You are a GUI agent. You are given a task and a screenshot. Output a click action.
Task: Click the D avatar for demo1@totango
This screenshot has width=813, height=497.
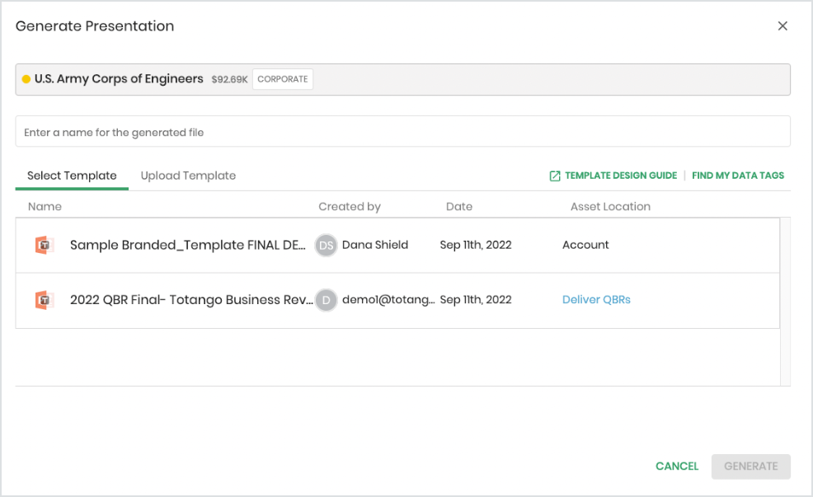coord(327,300)
